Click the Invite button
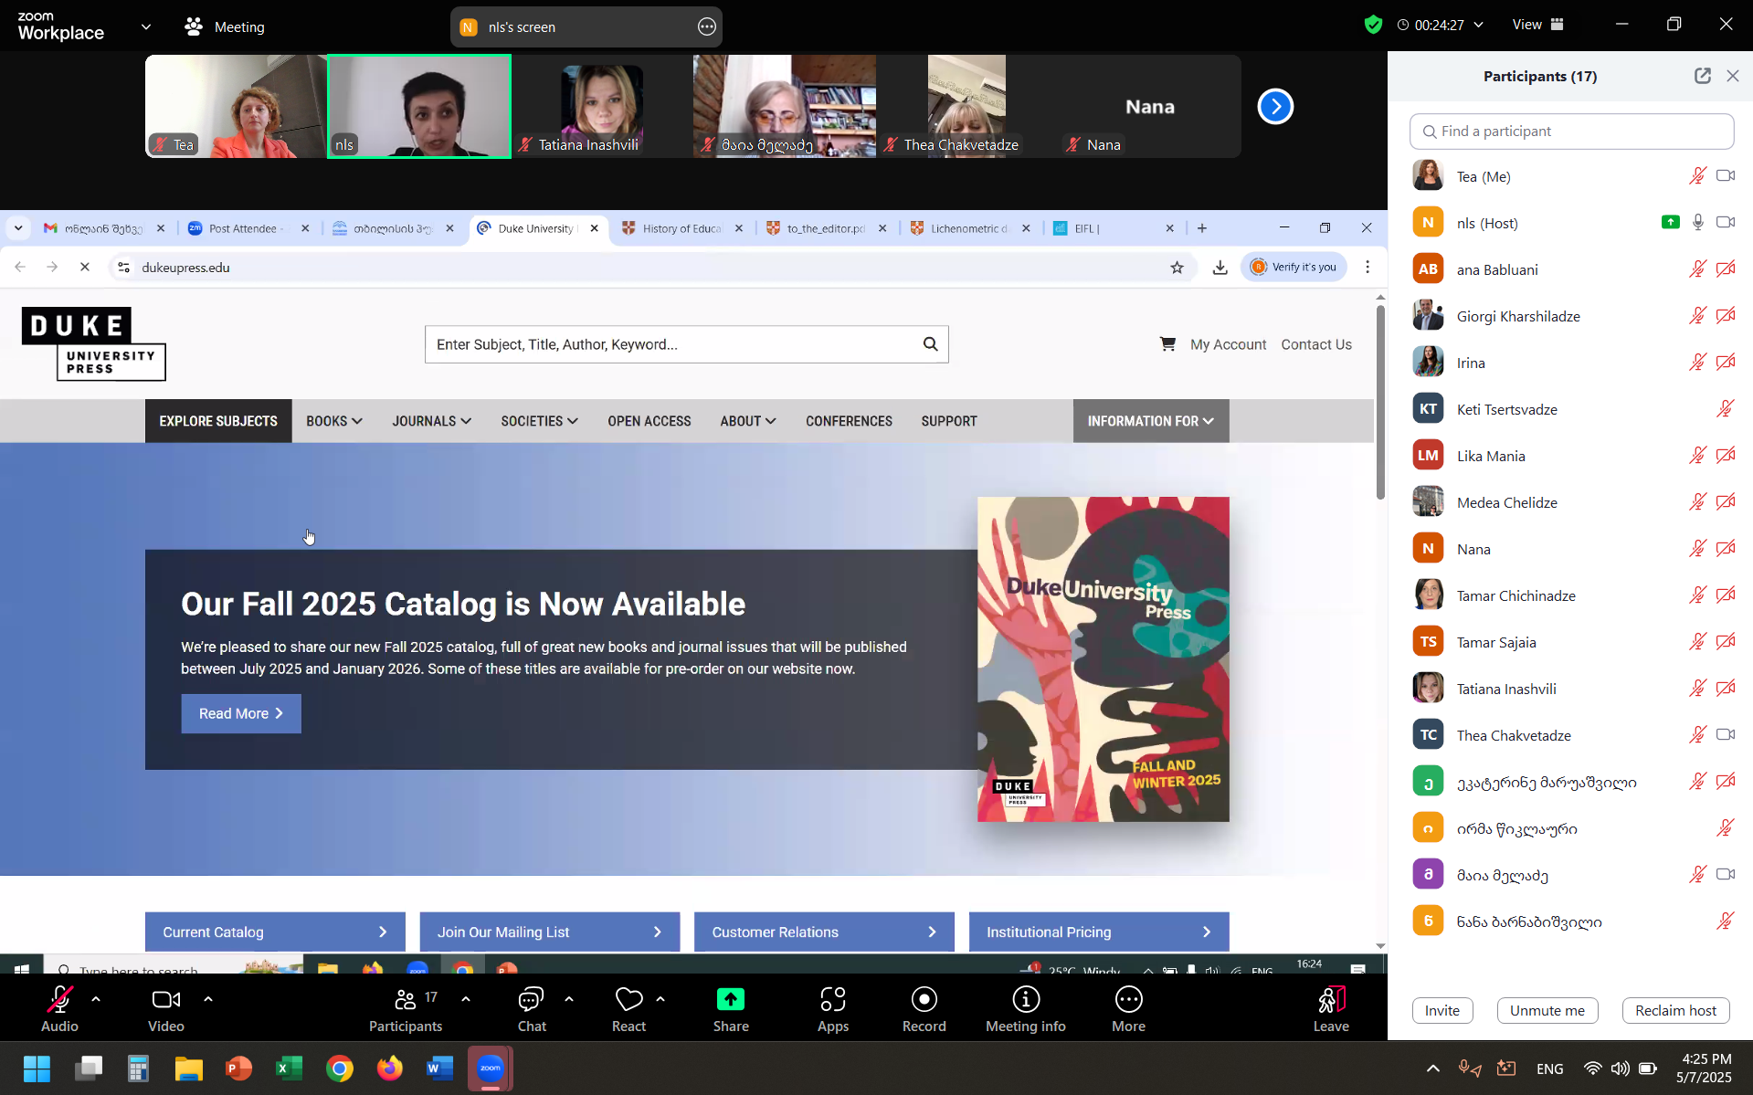1753x1095 pixels. 1441,1010
